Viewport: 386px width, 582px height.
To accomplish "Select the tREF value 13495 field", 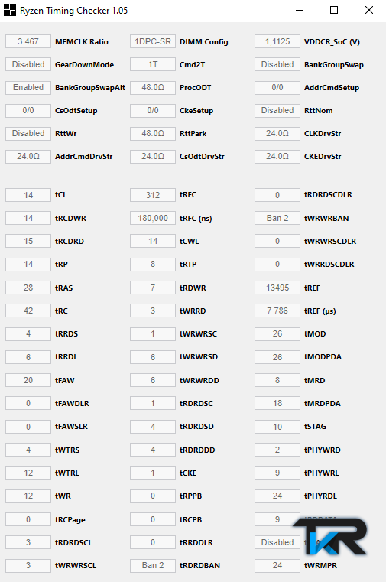I will coord(277,288).
